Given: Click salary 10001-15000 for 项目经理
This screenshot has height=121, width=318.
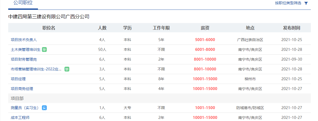Looking at the screenshot, I should tap(205, 79).
